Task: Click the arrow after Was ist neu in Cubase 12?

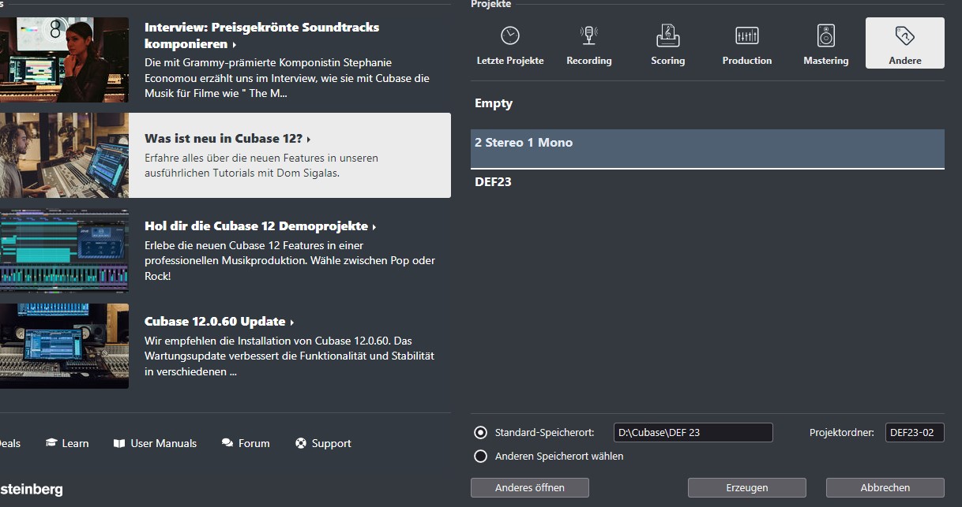Action: coord(309,140)
